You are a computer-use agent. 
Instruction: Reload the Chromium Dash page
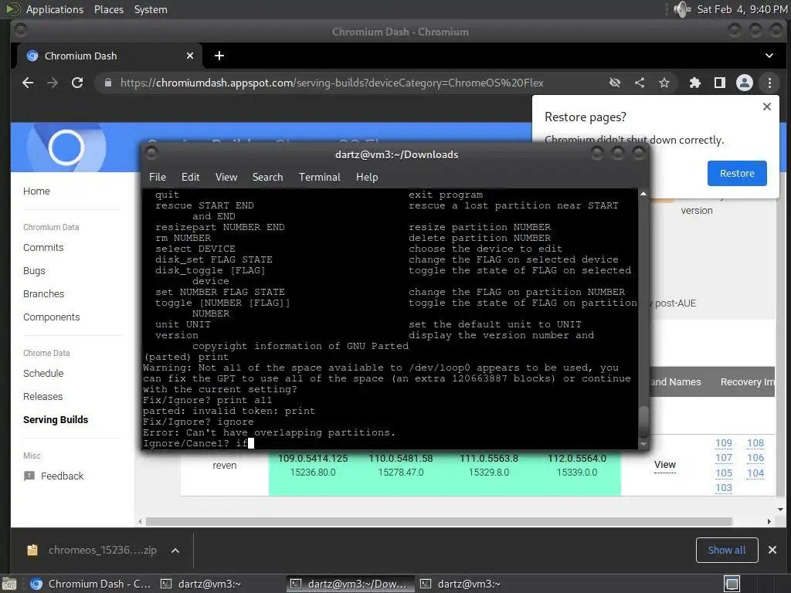click(77, 83)
